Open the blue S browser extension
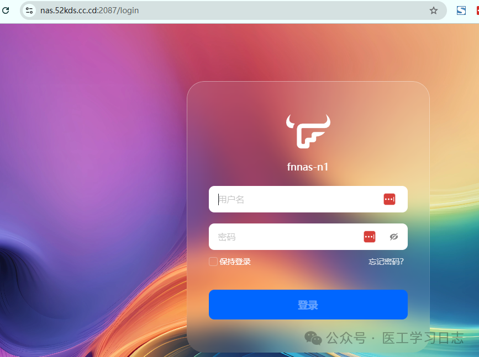479x357 pixels. point(461,10)
